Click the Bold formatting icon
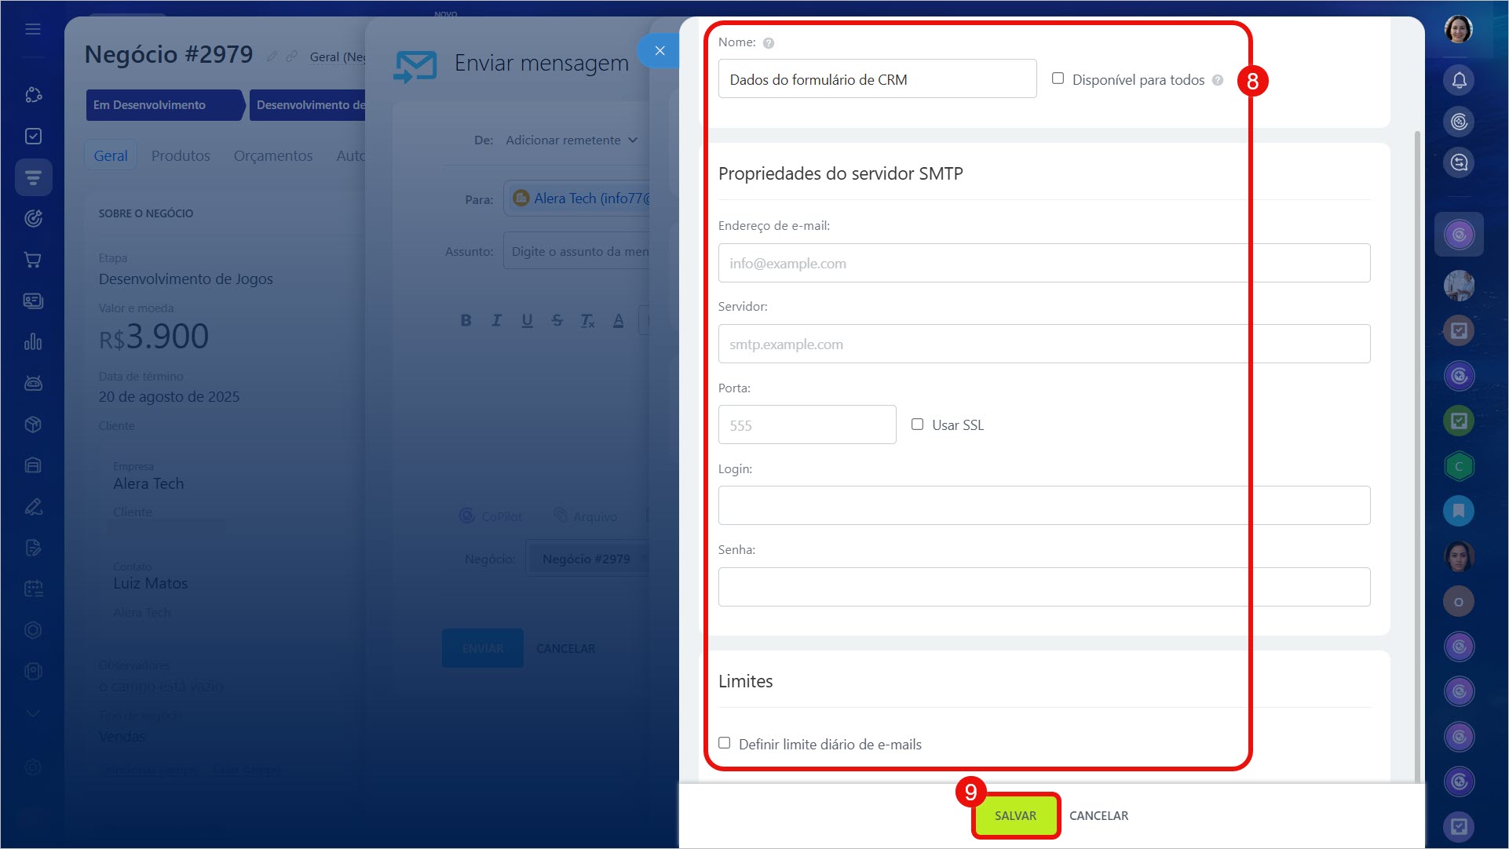The width and height of the screenshot is (1509, 849). [466, 320]
